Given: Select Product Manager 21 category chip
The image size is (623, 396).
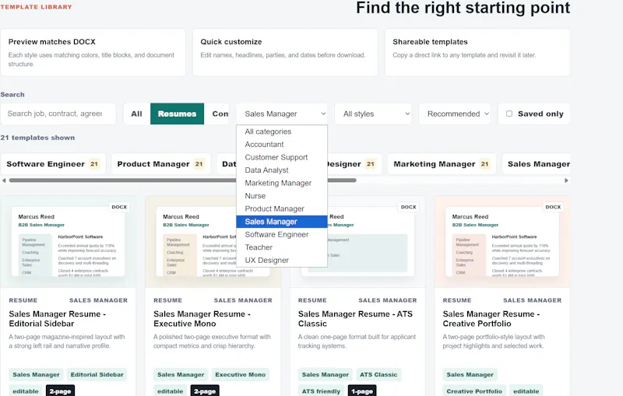Looking at the screenshot, I should 160,164.
